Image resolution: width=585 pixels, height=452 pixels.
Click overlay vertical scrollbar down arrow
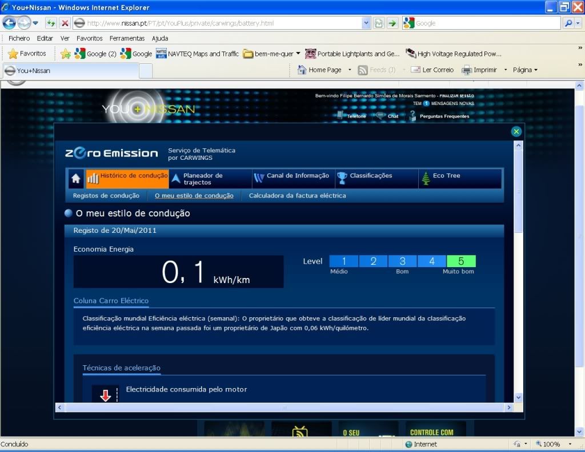518,398
